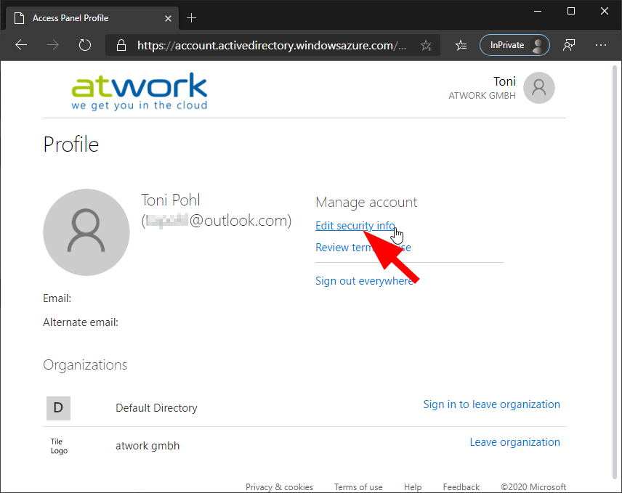Open the Help footer link

(413, 487)
